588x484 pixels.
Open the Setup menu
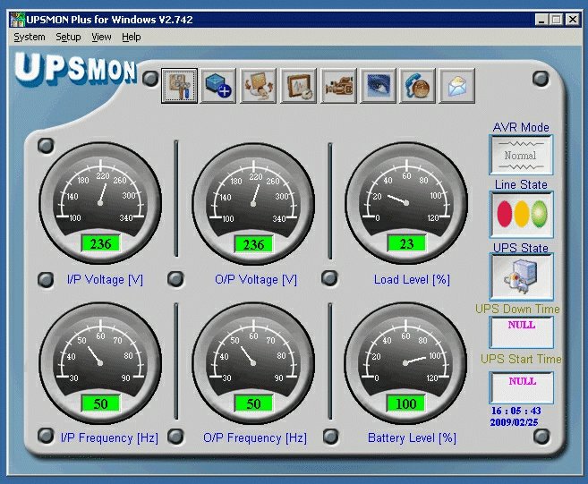[68, 37]
